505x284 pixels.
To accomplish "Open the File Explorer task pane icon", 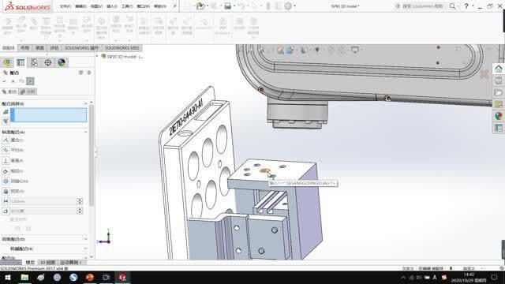I will [x=498, y=92].
